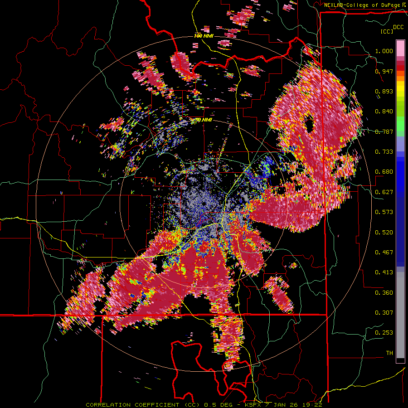The height and width of the screenshot is (408, 408).
Task: Pick the gray band of the color bar
Action: pos(400,315)
